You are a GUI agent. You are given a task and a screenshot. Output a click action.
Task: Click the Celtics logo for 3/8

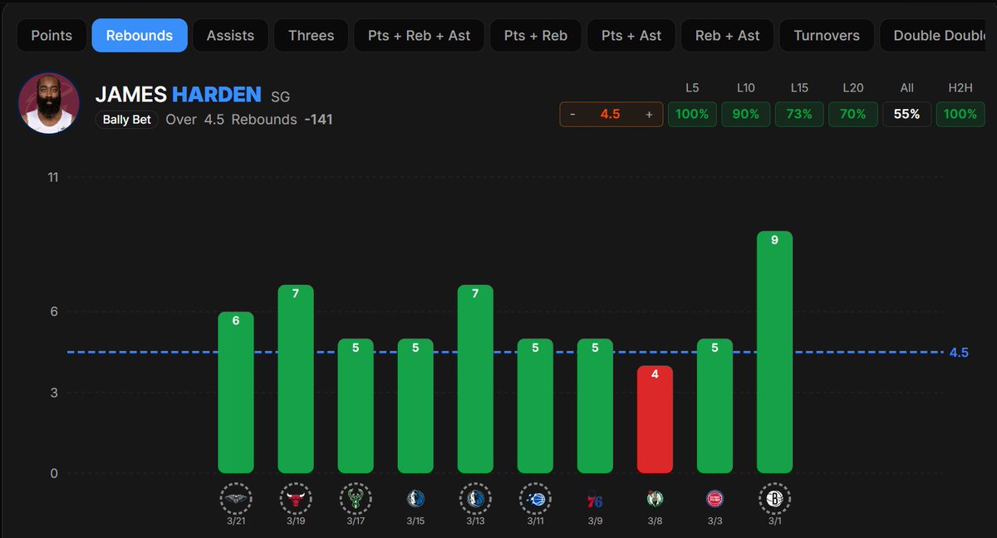coord(655,500)
